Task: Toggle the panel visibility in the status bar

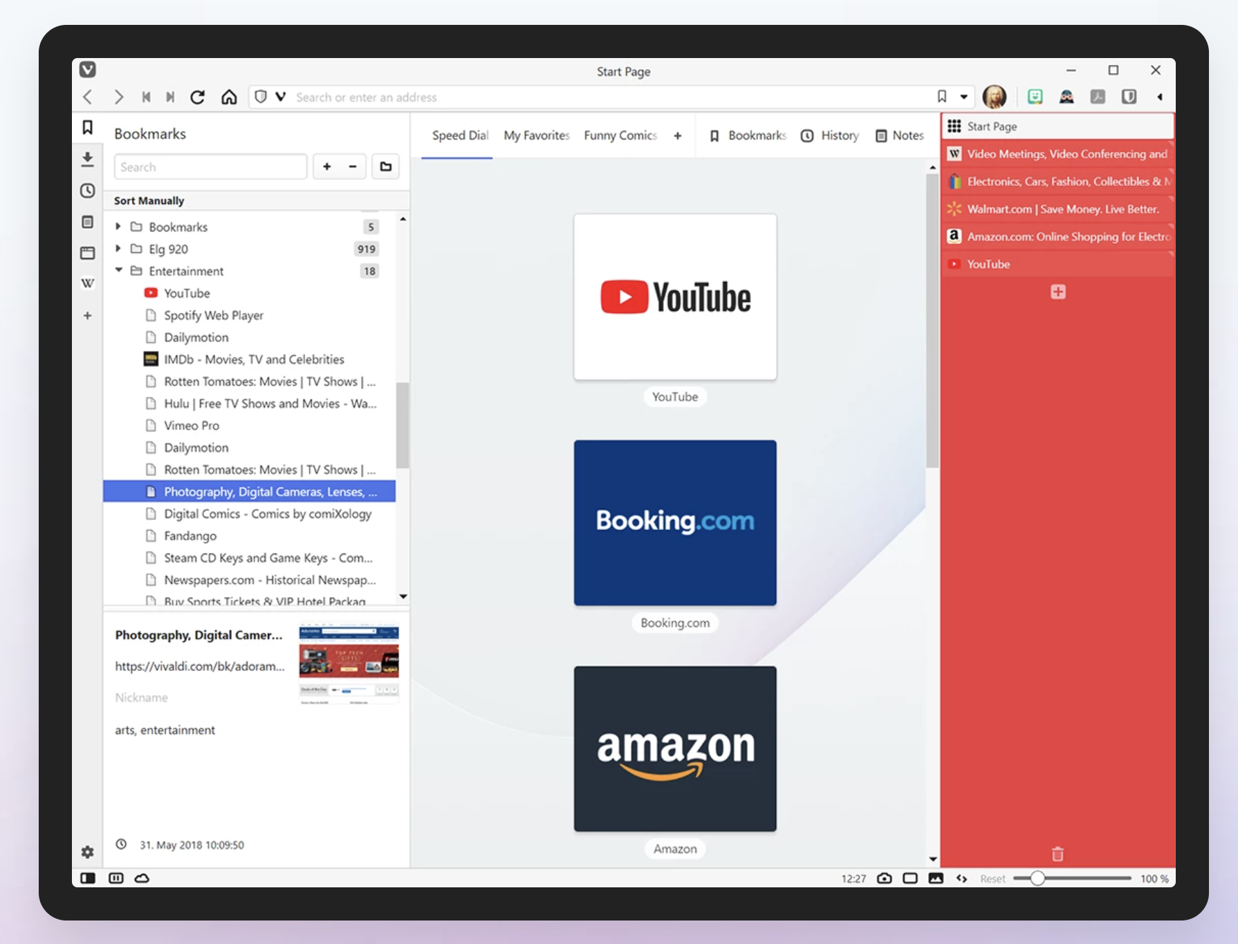Action: click(x=88, y=878)
